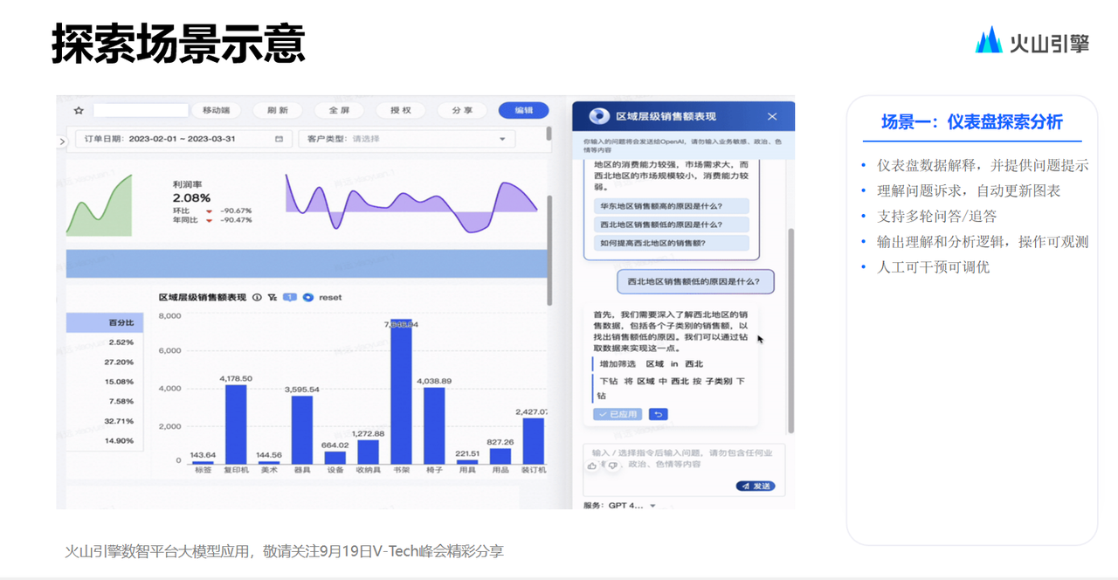
Task: Click reset next to chart title
Action: pyautogui.click(x=330, y=298)
